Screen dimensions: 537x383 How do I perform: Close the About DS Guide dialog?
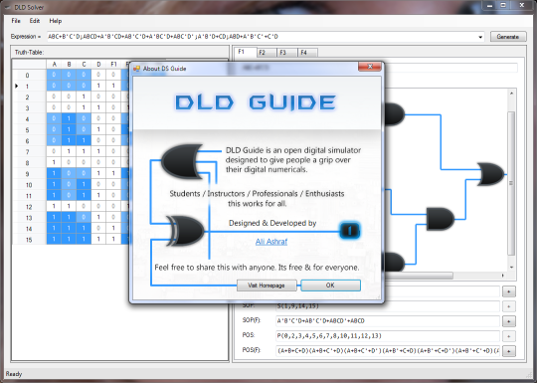[x=370, y=67]
